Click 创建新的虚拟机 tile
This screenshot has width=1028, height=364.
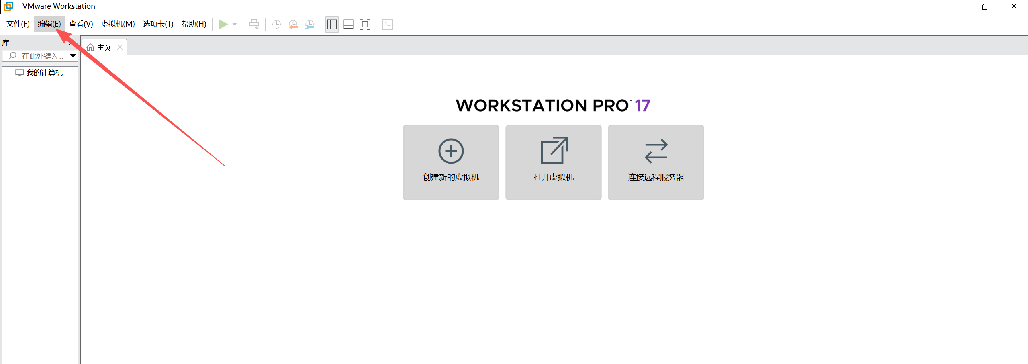click(x=451, y=162)
